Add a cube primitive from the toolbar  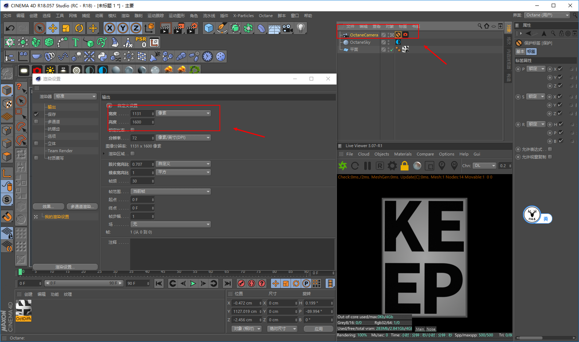tap(209, 28)
